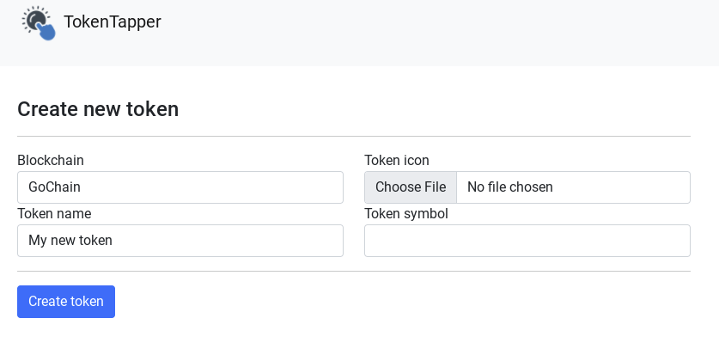Click "My new token" placeholder text
The image size is (719, 349).
(70, 241)
